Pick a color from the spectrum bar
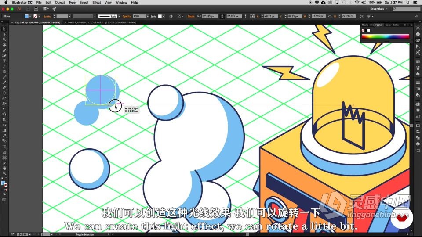422x237 pixels. [385, 37]
